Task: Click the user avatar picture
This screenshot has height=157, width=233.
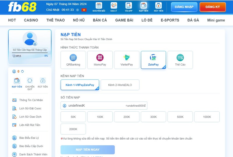Action: click(x=30, y=39)
